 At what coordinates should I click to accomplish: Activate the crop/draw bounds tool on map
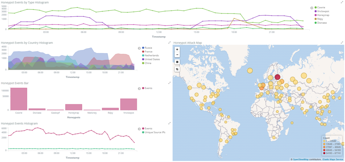[177, 69]
